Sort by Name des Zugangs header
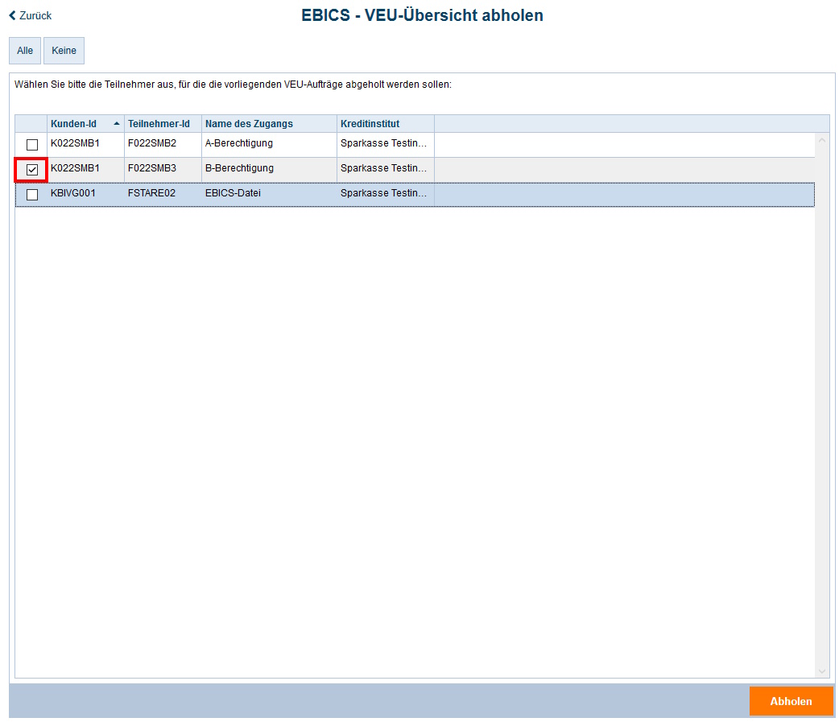The width and height of the screenshot is (839, 722). point(249,124)
